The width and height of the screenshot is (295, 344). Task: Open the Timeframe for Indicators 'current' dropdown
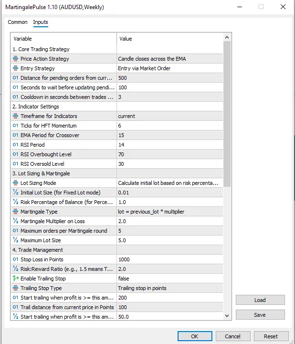170,116
